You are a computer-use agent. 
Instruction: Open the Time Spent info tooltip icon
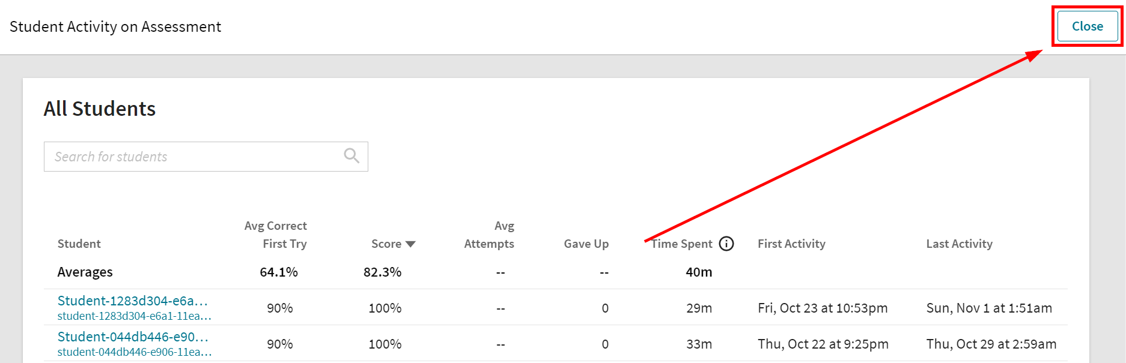pos(726,244)
